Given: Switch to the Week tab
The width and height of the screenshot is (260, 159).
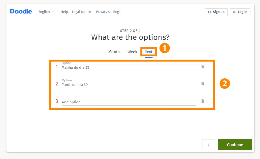Looking at the screenshot, I should (132, 52).
